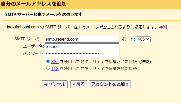Open the port 465 dropdown

[x=143, y=39]
